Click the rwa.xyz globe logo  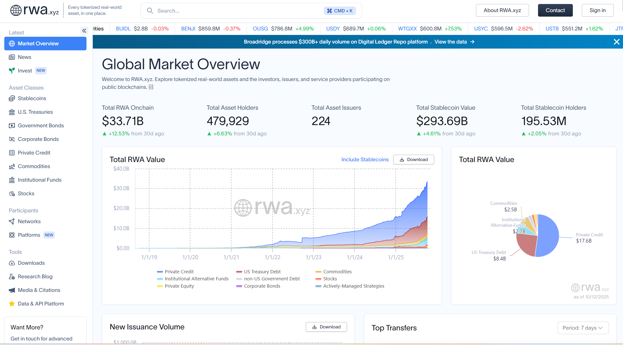pyautogui.click(x=16, y=10)
